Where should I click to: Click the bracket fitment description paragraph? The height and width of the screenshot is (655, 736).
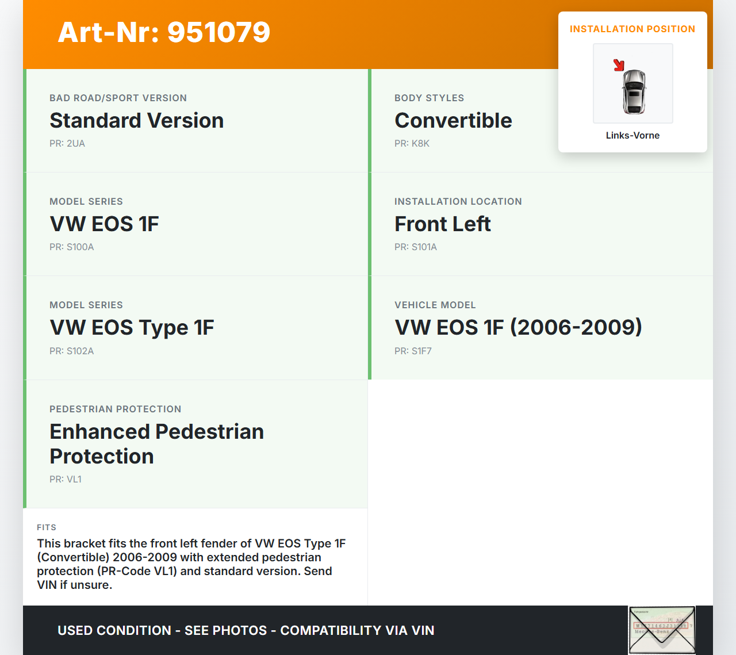click(191, 564)
